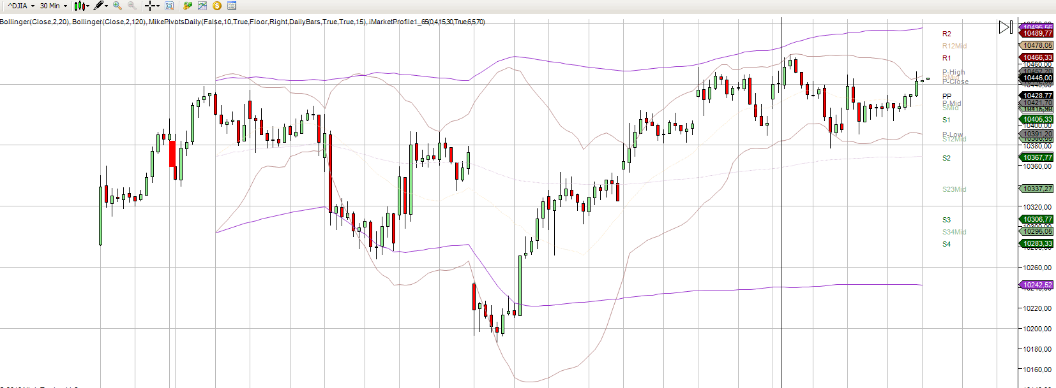Click the S34Mid pivot label

click(954, 232)
